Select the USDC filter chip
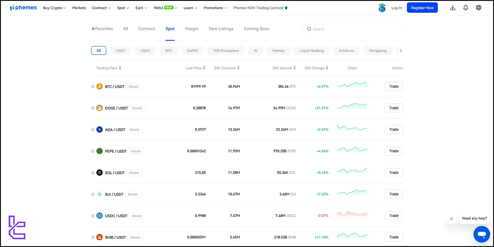The width and height of the screenshot is (494, 247). pos(145,51)
